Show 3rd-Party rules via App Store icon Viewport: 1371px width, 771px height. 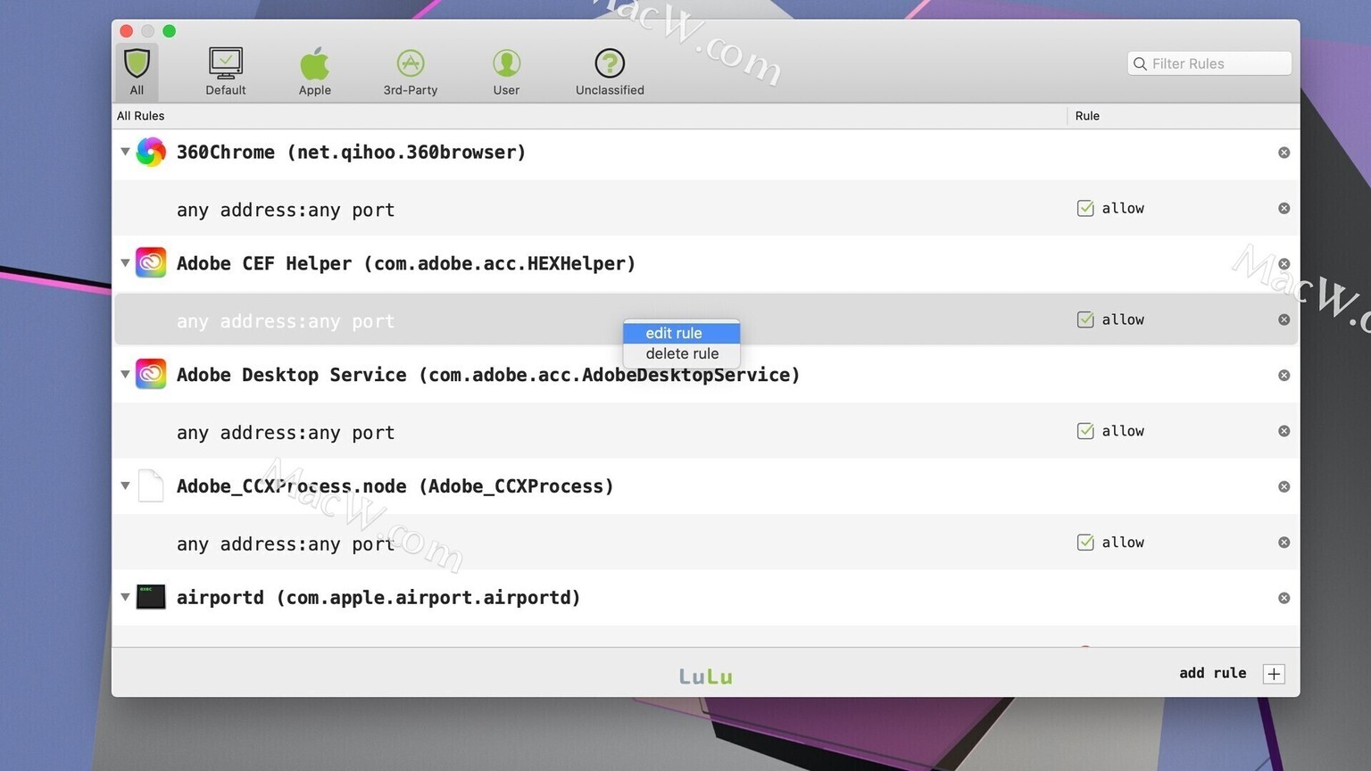[411, 63]
